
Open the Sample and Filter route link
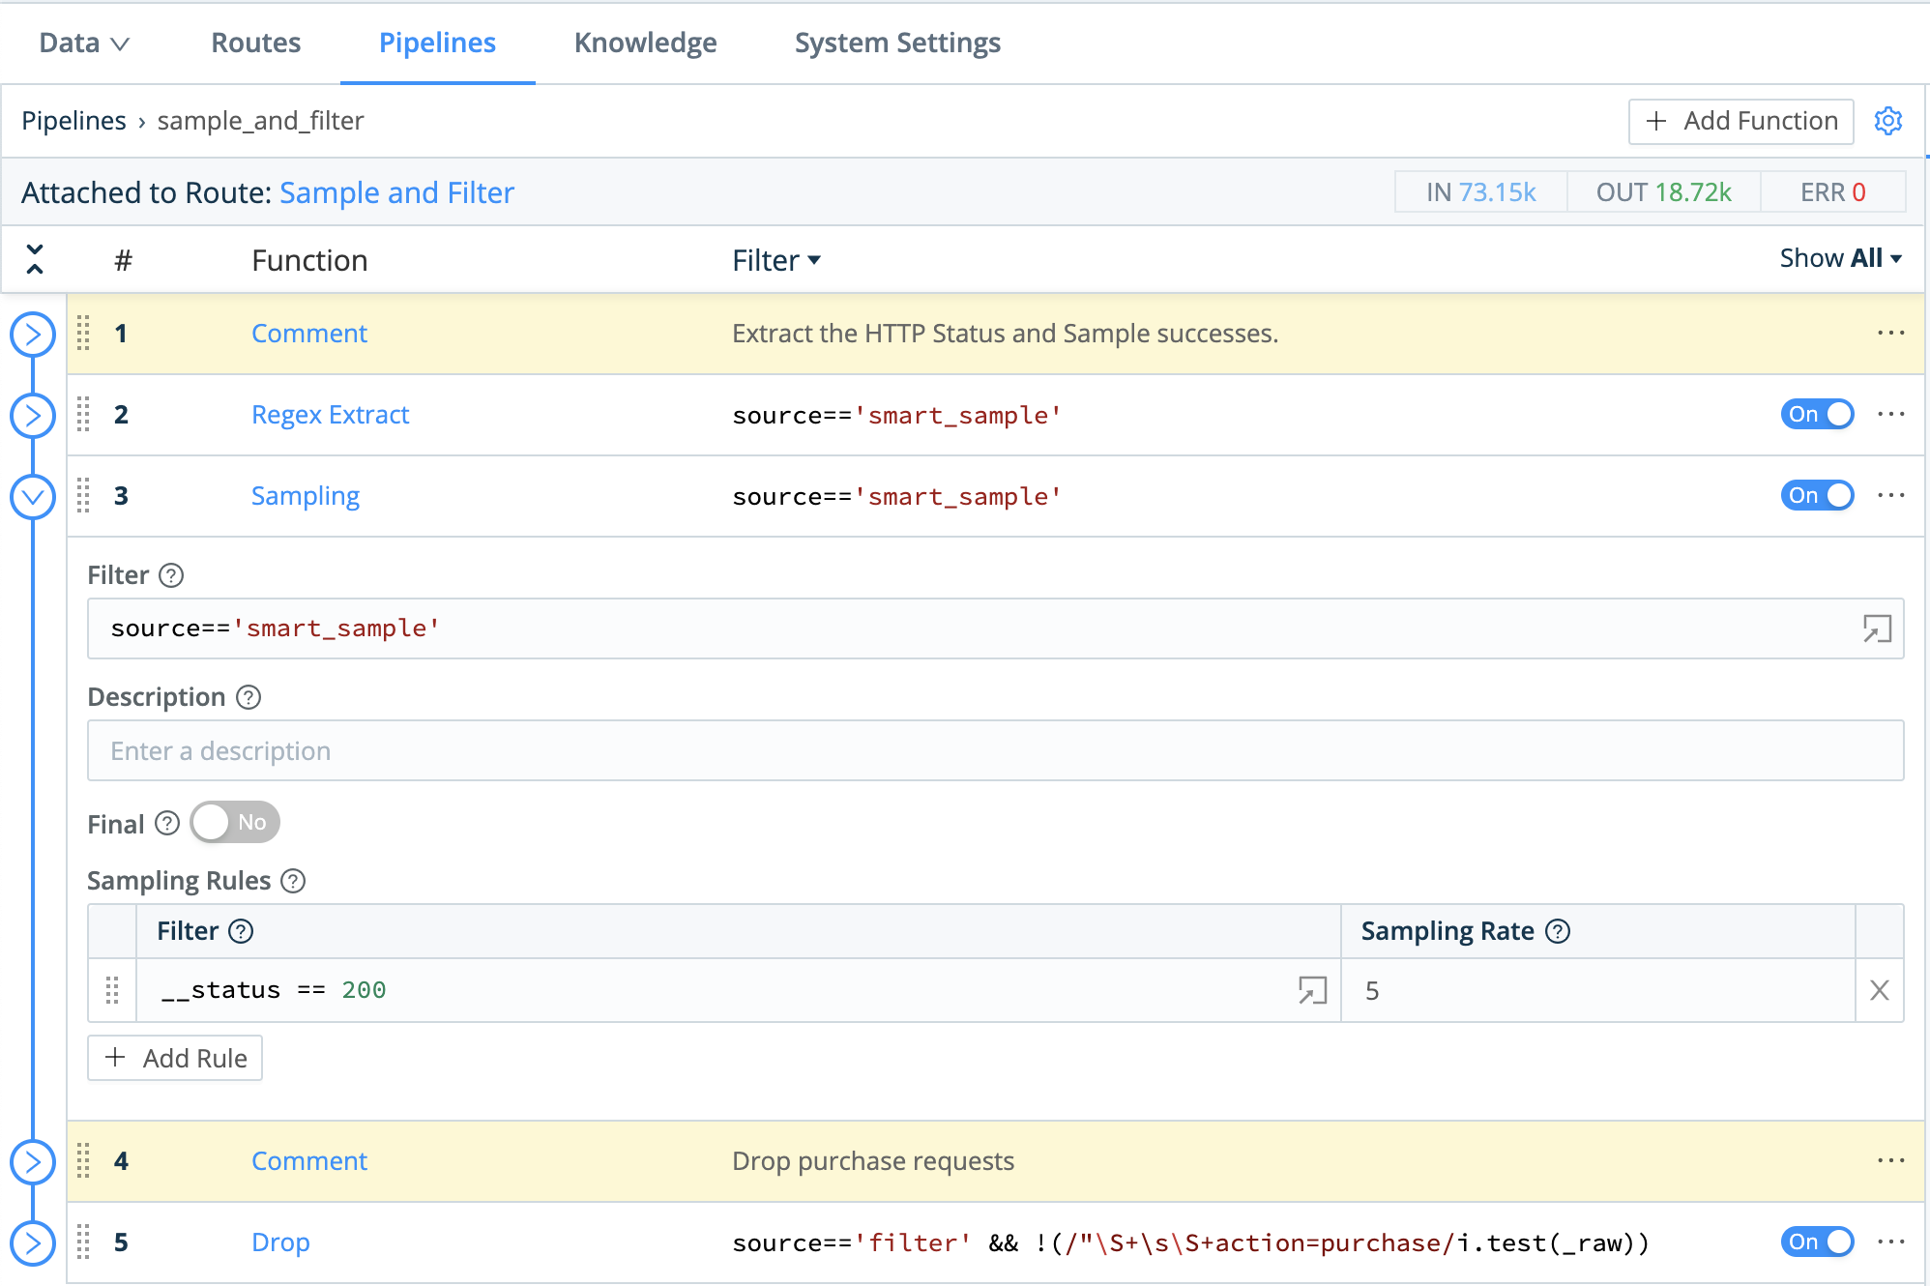coord(396,192)
